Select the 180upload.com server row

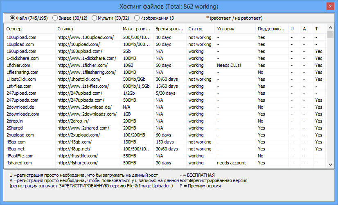165,51
